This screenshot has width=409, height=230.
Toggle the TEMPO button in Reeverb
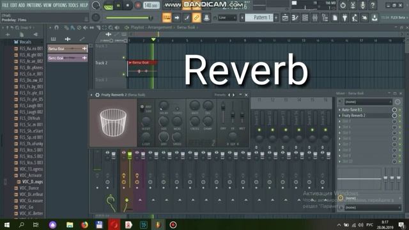(x=177, y=108)
